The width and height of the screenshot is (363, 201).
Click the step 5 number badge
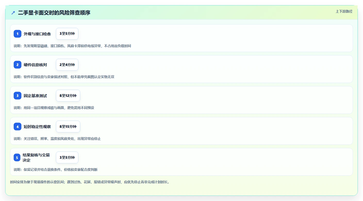tap(17, 157)
